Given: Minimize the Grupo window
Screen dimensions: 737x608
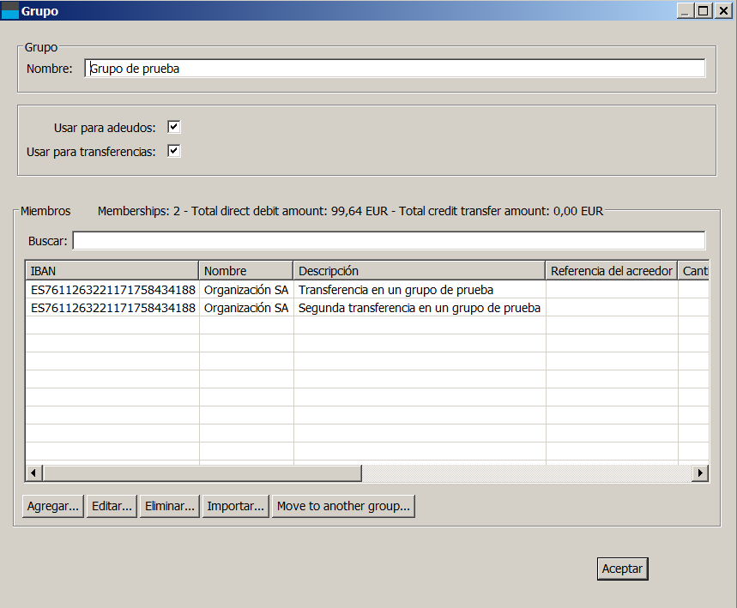Looking at the screenshot, I should pos(686,11).
